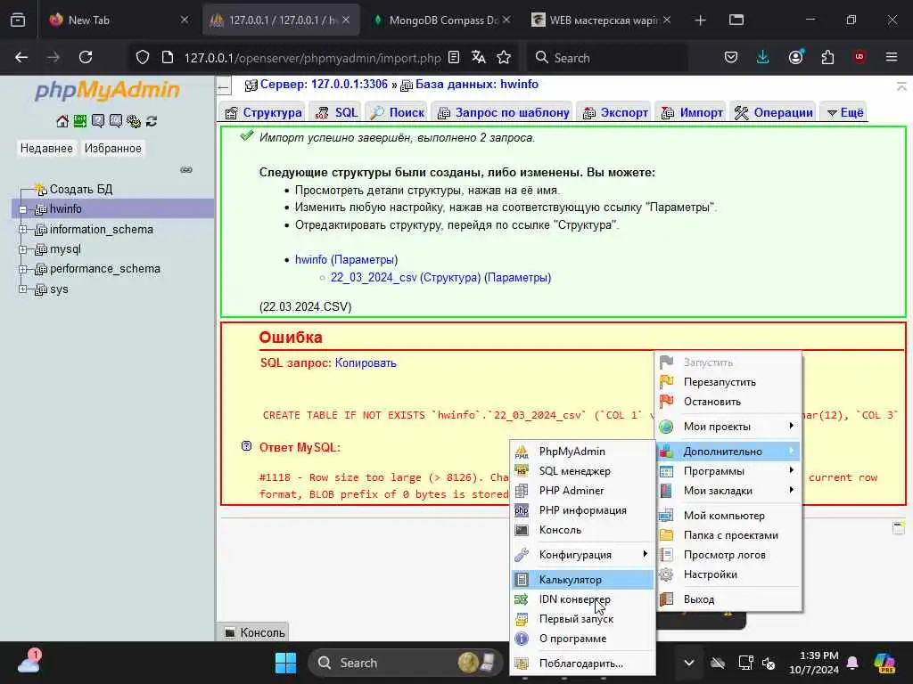913x684 pixels.
Task: Open phpMyAdmin documentation question-mark icon
Action: (x=98, y=121)
